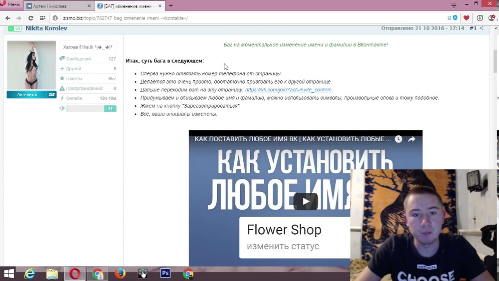Image resolution: width=499 pixels, height=281 pixels.
Task: Open post permalink #1
Action: 473,28
